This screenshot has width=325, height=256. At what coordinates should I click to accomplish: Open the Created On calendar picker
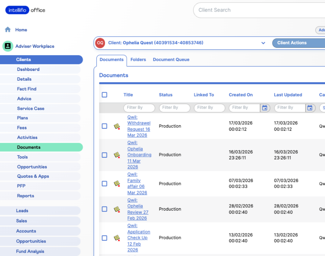click(x=265, y=108)
